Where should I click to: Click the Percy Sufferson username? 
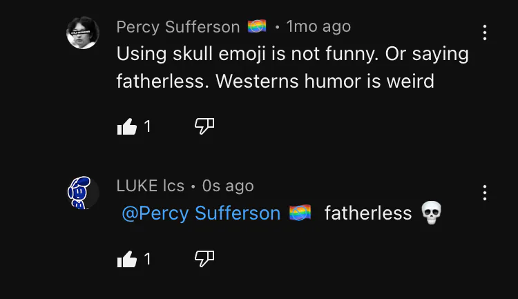(178, 27)
